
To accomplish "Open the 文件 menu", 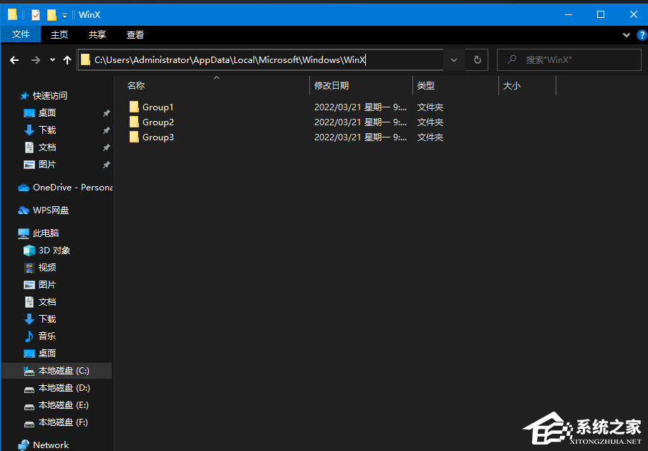I will (21, 34).
